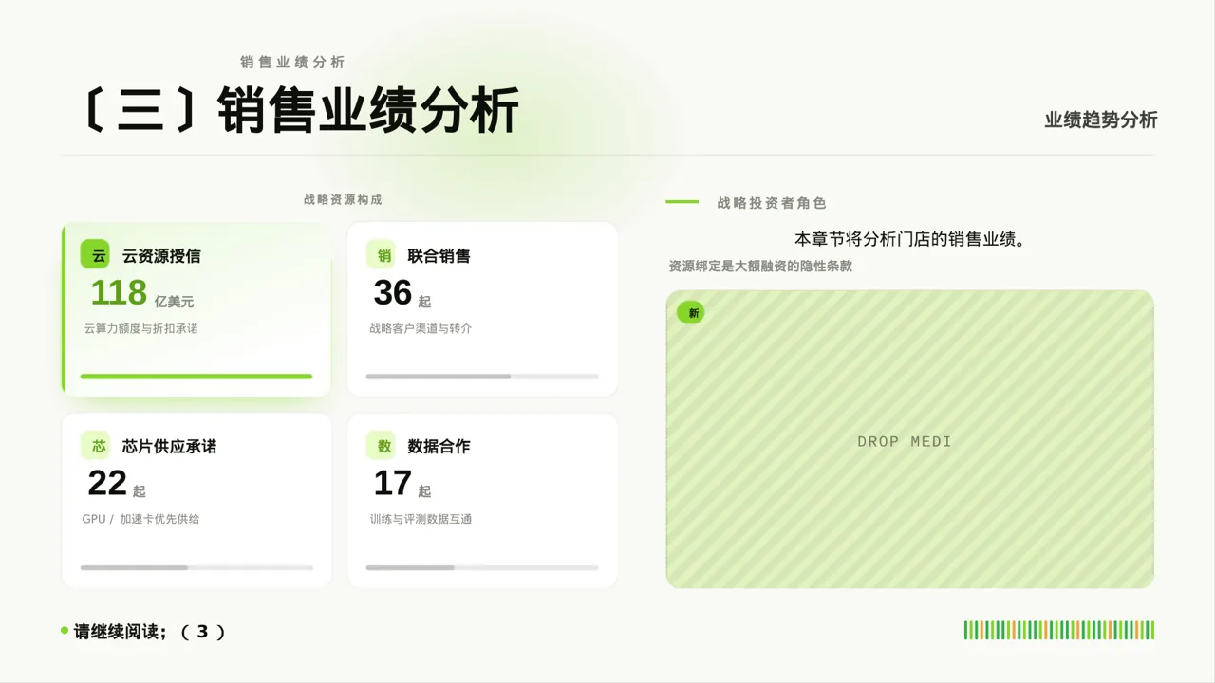Click the value 118 亿美元
Screen dimensions: 1215x683
(142, 293)
